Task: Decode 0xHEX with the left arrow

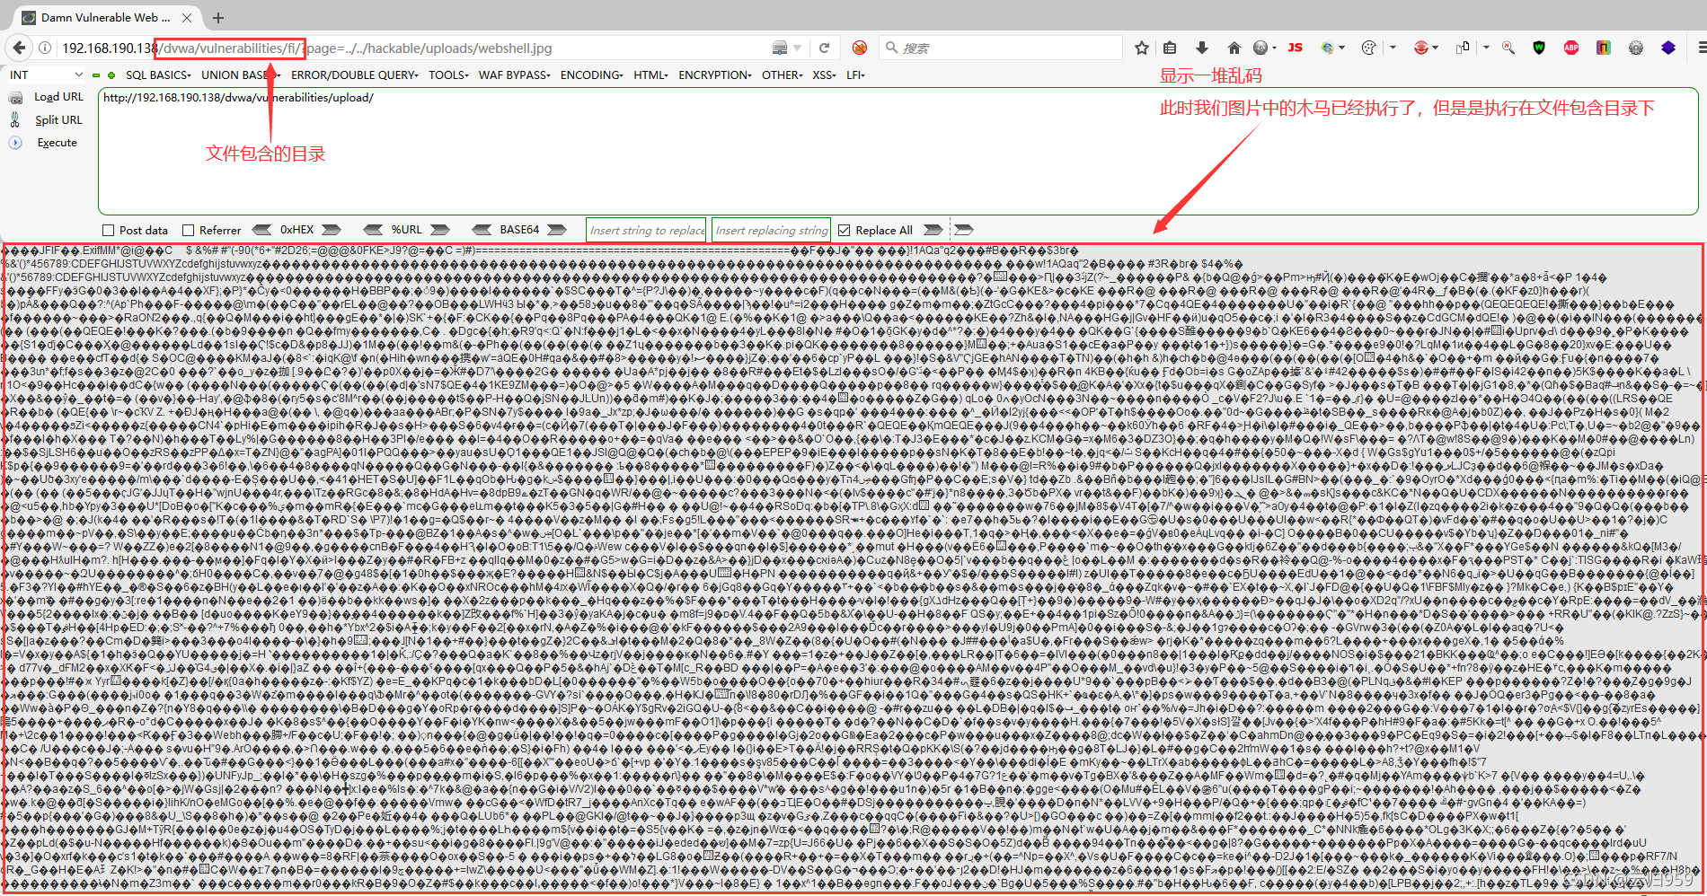Action: coord(262,230)
